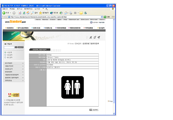Image resolution: width=173 pixels, height=120 pixels.
Task: Go to the browser Home icon
Action: pos(28,13)
